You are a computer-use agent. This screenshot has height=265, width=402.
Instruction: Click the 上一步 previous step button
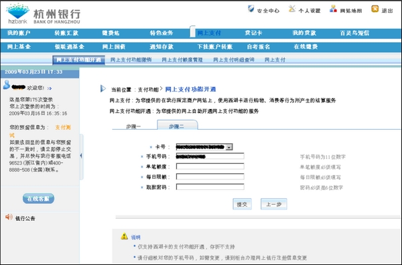click(x=274, y=204)
